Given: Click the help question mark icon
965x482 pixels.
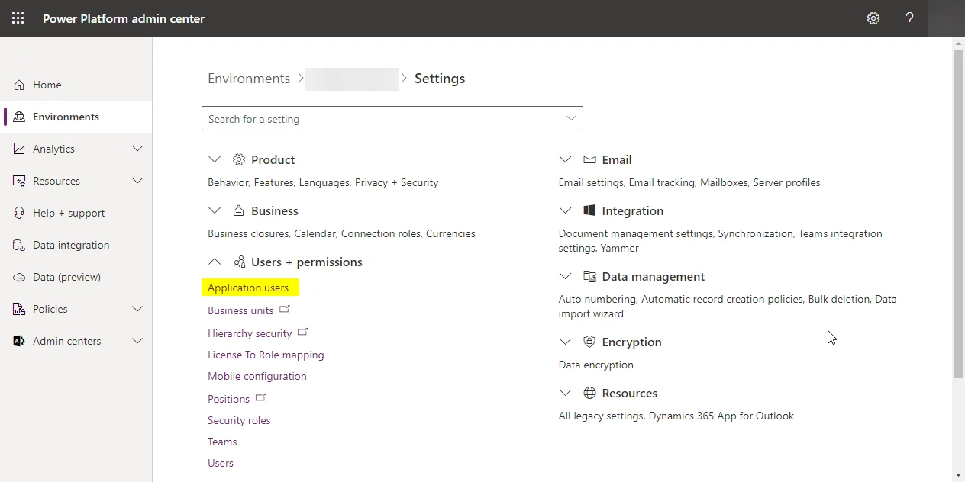Looking at the screenshot, I should (909, 18).
